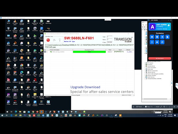
Task: Toggle file transfer permission in ANY ADMIN panel
Action: 167,37
